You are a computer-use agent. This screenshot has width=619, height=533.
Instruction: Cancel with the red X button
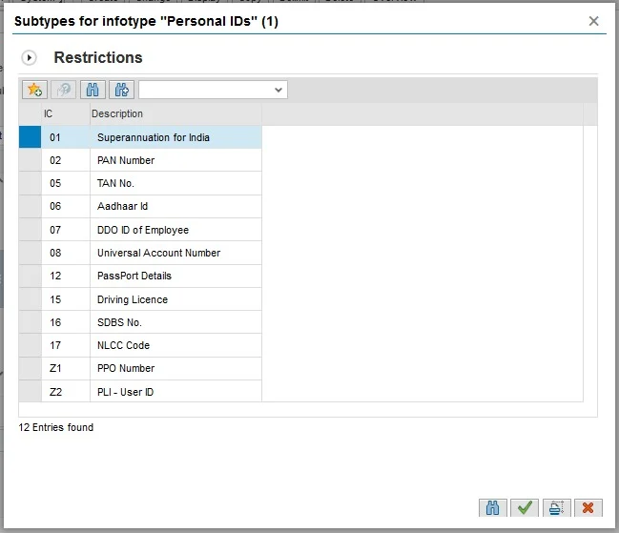pos(588,508)
